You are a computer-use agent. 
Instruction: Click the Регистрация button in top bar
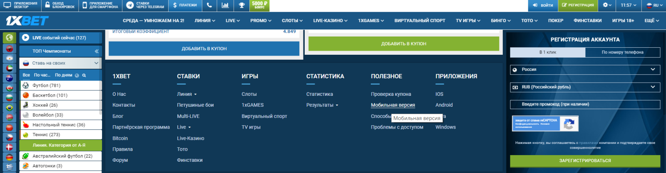tap(578, 5)
